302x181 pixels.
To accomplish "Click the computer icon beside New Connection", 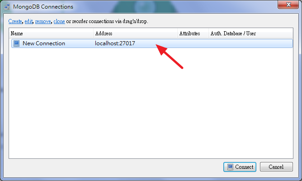I will pyautogui.click(x=17, y=43).
